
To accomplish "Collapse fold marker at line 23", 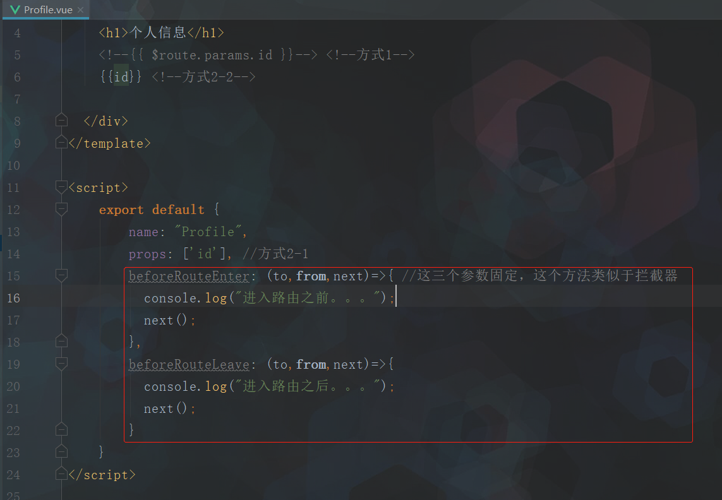I will [x=61, y=452].
